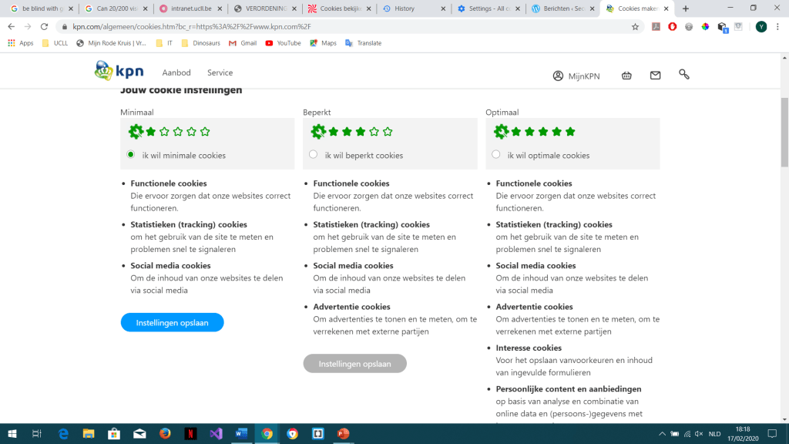Click the blue Instellingen opslaan button
Screen dimensions: 789x444
click(x=172, y=322)
